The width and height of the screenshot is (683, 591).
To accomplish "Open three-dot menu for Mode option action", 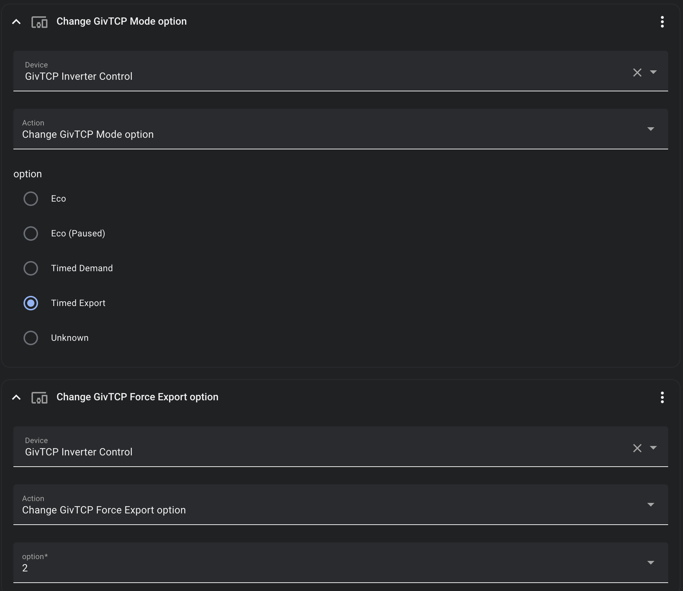I will (x=662, y=22).
